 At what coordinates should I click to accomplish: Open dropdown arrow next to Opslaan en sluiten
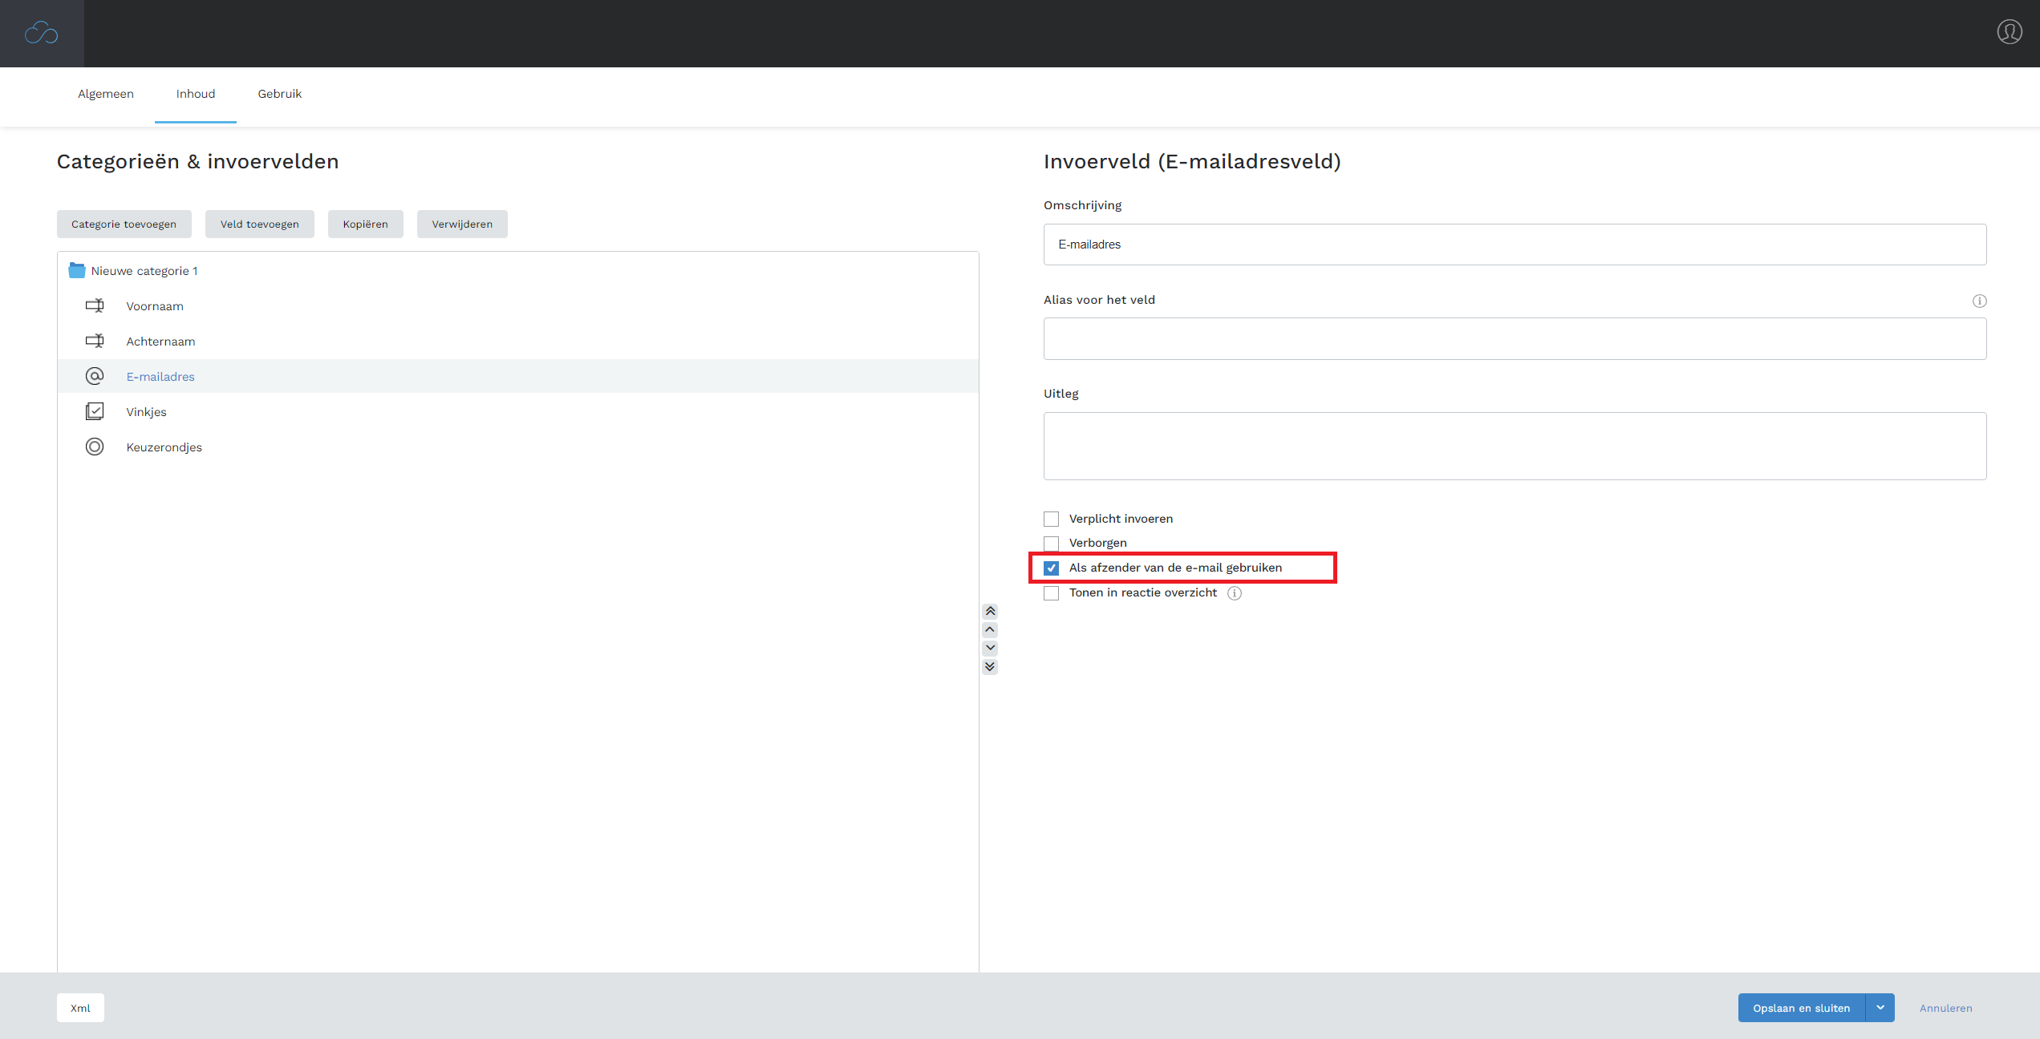[x=1880, y=1008]
